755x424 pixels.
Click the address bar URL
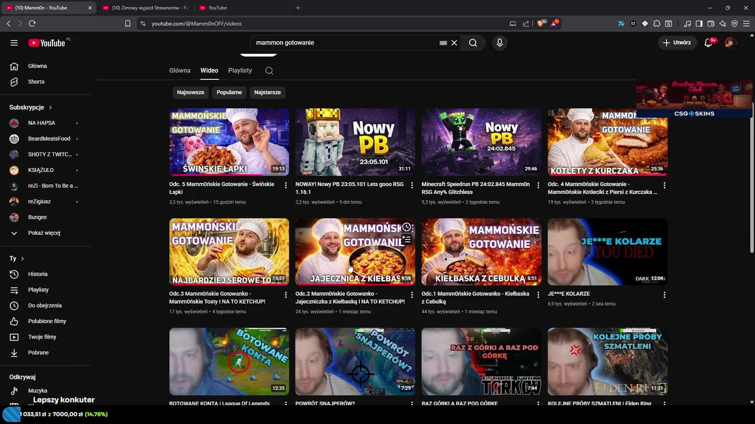coord(196,24)
